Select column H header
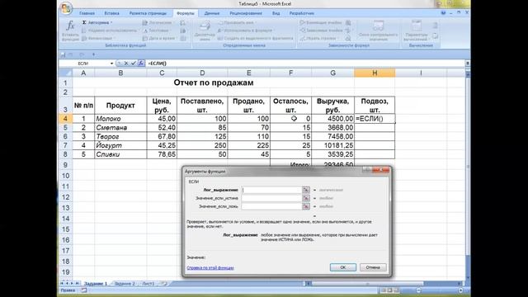Screen dimensions: 528x297 (x=375, y=73)
